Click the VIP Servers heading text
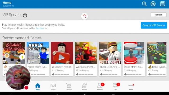Image resolution: width=169 pixels, height=95 pixels. click(12, 15)
